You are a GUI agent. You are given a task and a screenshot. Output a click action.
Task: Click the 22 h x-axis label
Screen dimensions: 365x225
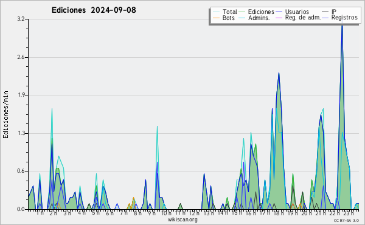(x=335, y=213)
